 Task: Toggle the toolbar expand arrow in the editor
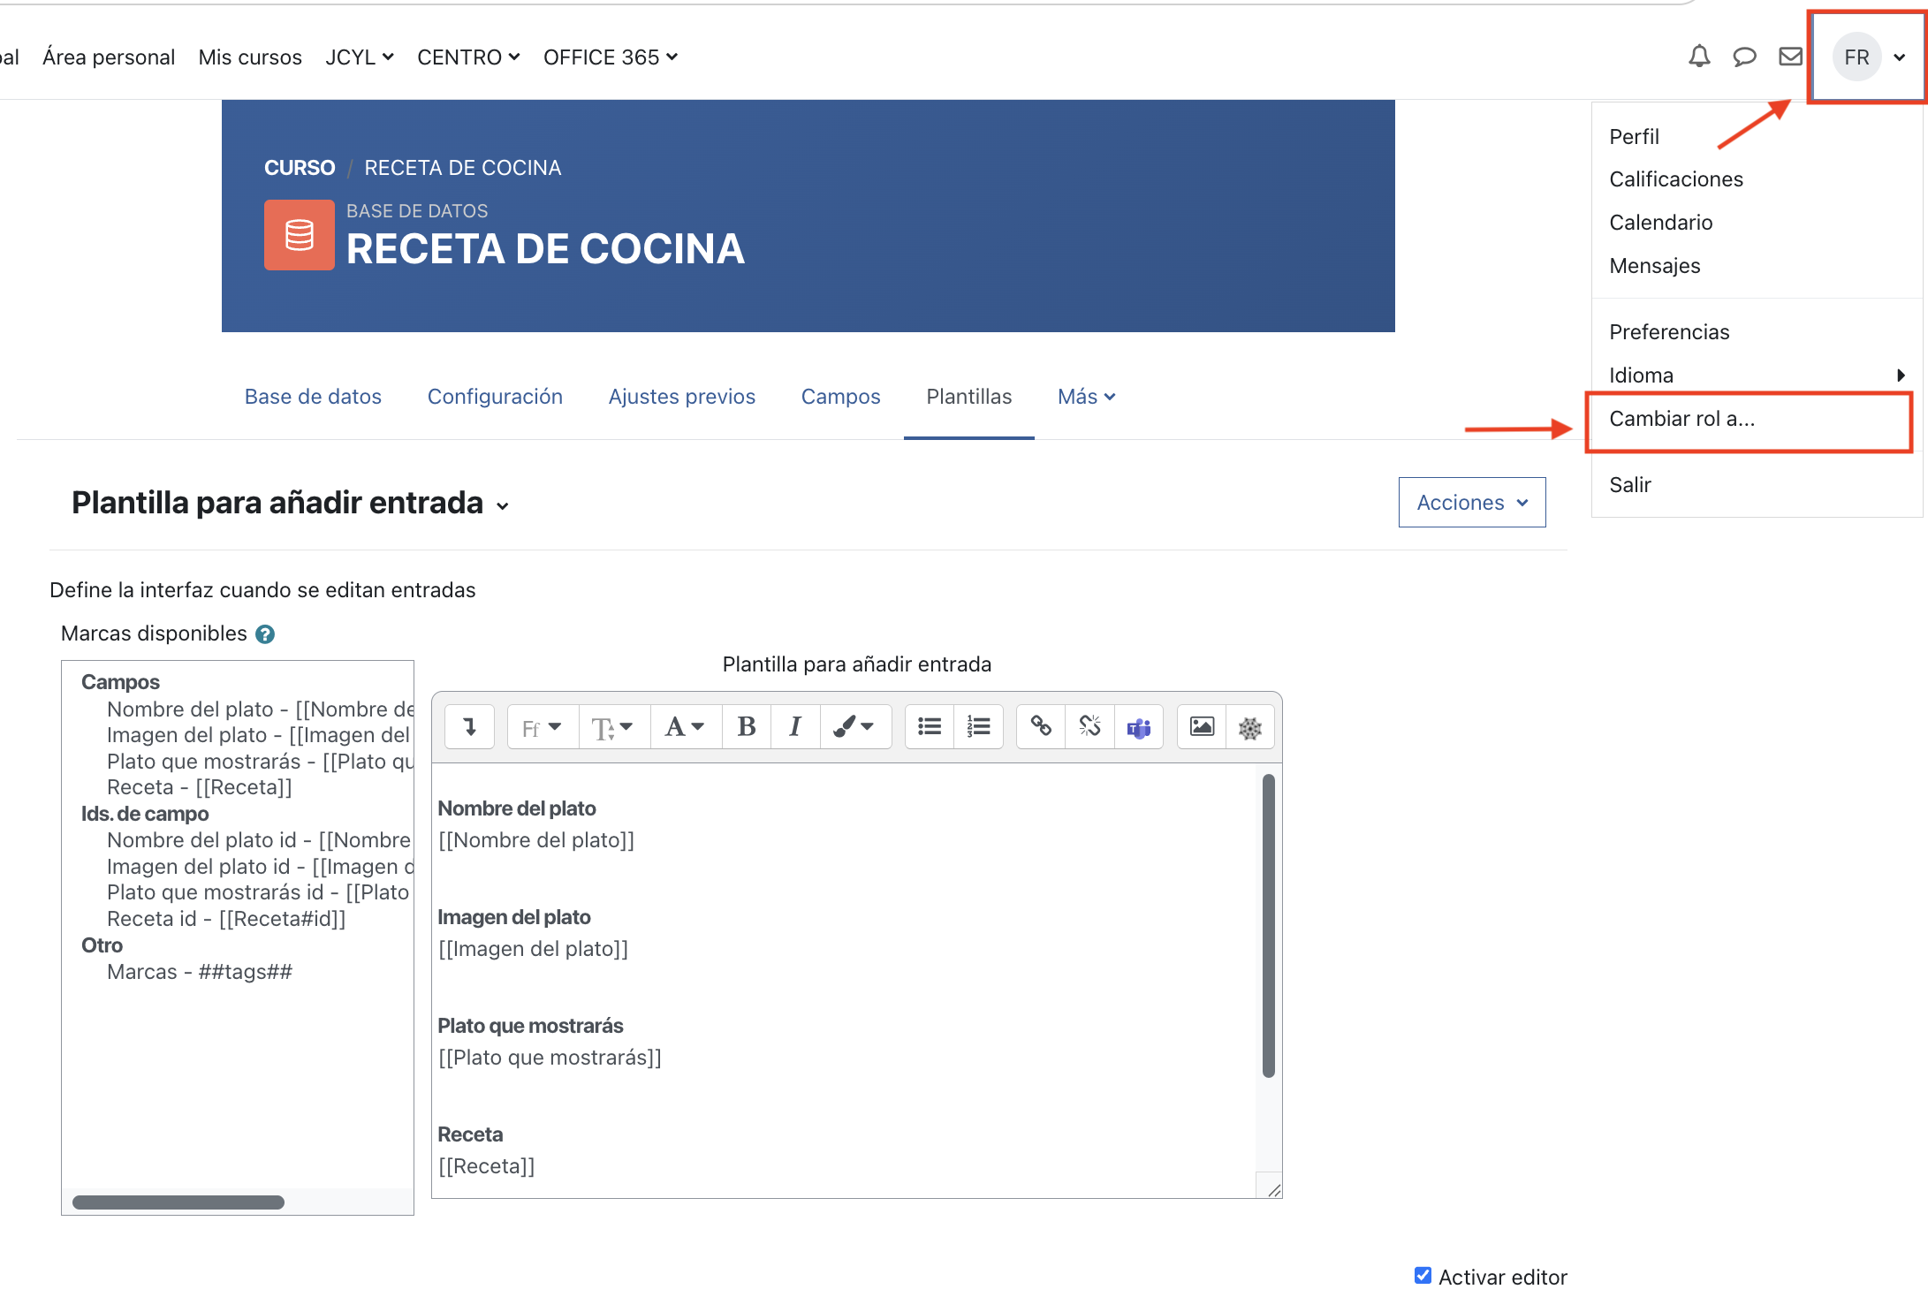tap(469, 726)
